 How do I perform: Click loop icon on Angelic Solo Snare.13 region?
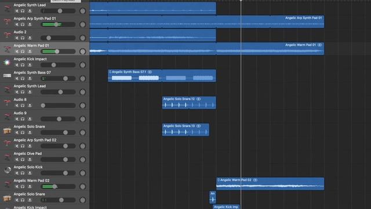pos(198,126)
